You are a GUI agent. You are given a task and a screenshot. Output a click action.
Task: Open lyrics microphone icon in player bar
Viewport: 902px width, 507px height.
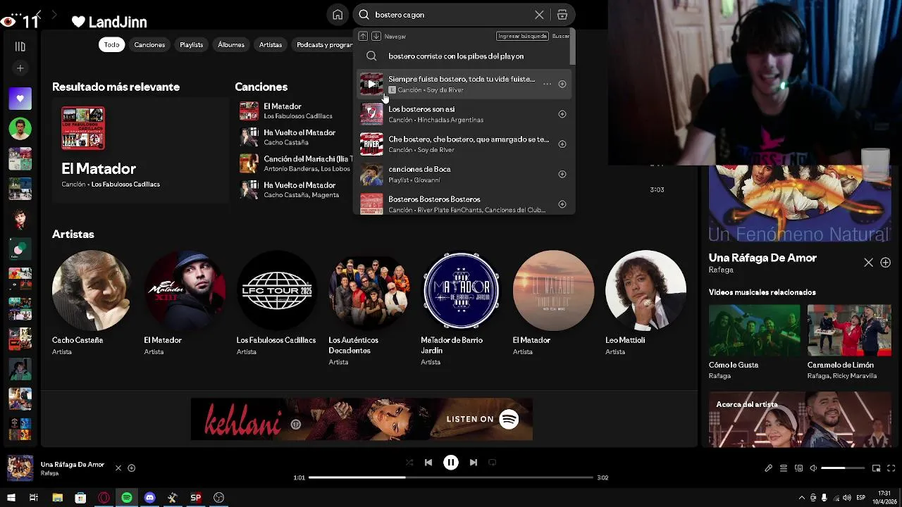[768, 468]
